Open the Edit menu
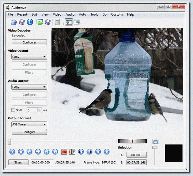Screen dimensions: 193x176 34,14
